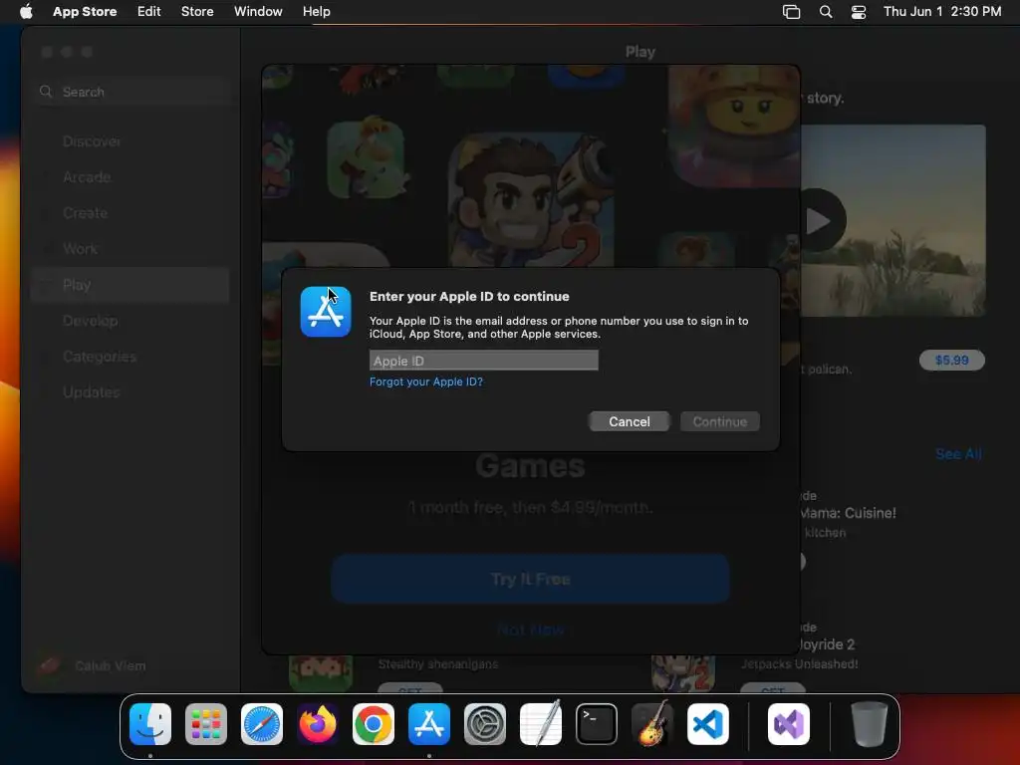Click the date and time in menu bar
1020x765 pixels.
pos(942,12)
